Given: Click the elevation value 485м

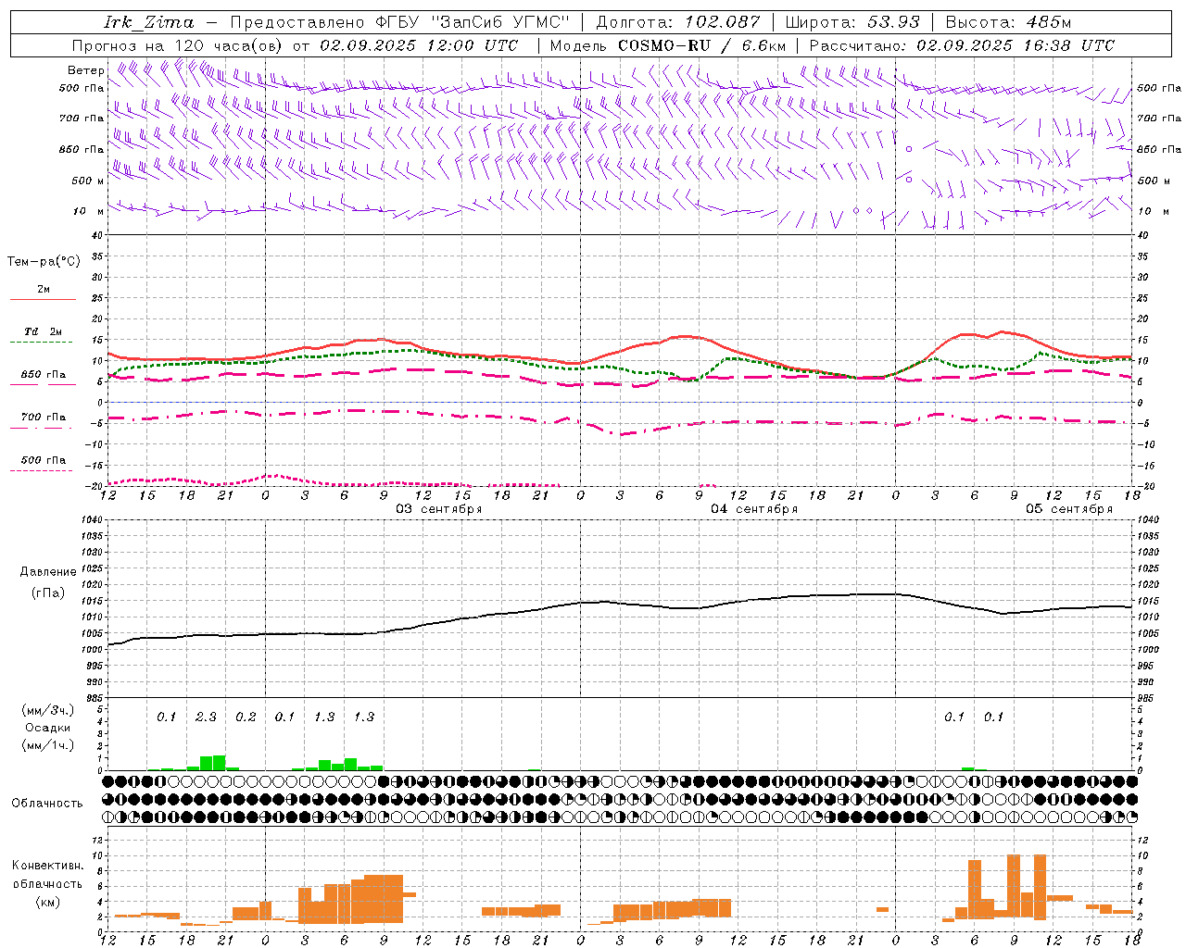Looking at the screenshot, I should [1048, 22].
